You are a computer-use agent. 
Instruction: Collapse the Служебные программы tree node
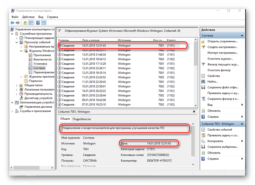coord(12,34)
